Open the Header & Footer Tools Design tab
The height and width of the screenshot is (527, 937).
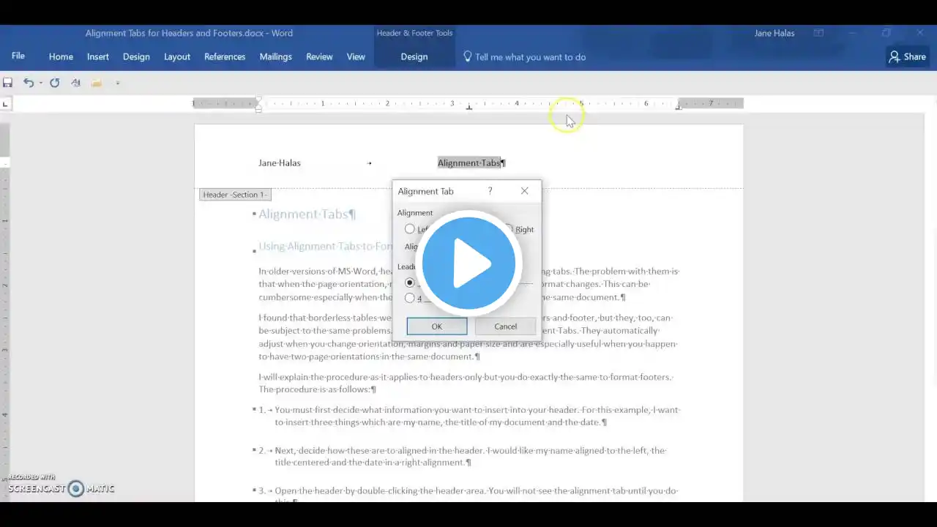pyautogui.click(x=414, y=56)
